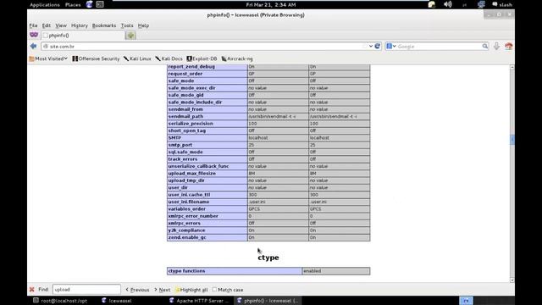Open the Applications menu in the top panel

coord(45,5)
